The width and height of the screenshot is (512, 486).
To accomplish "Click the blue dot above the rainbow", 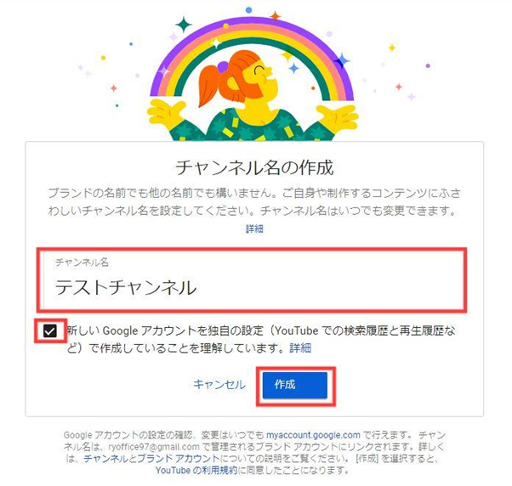I will tap(249, 10).
